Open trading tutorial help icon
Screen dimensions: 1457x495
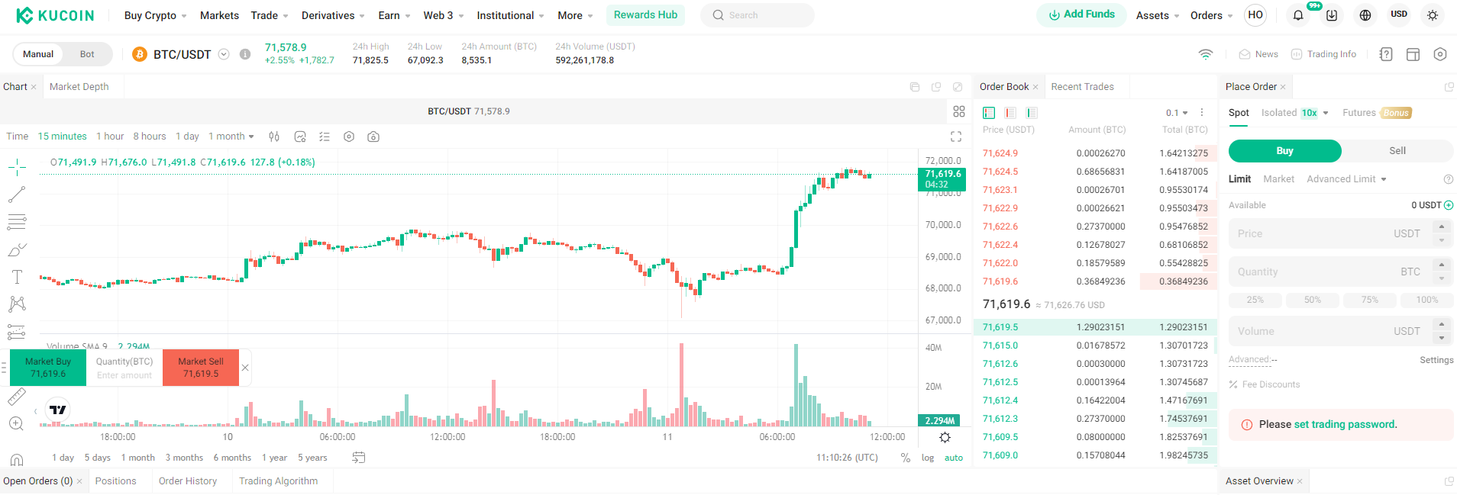coord(1386,54)
